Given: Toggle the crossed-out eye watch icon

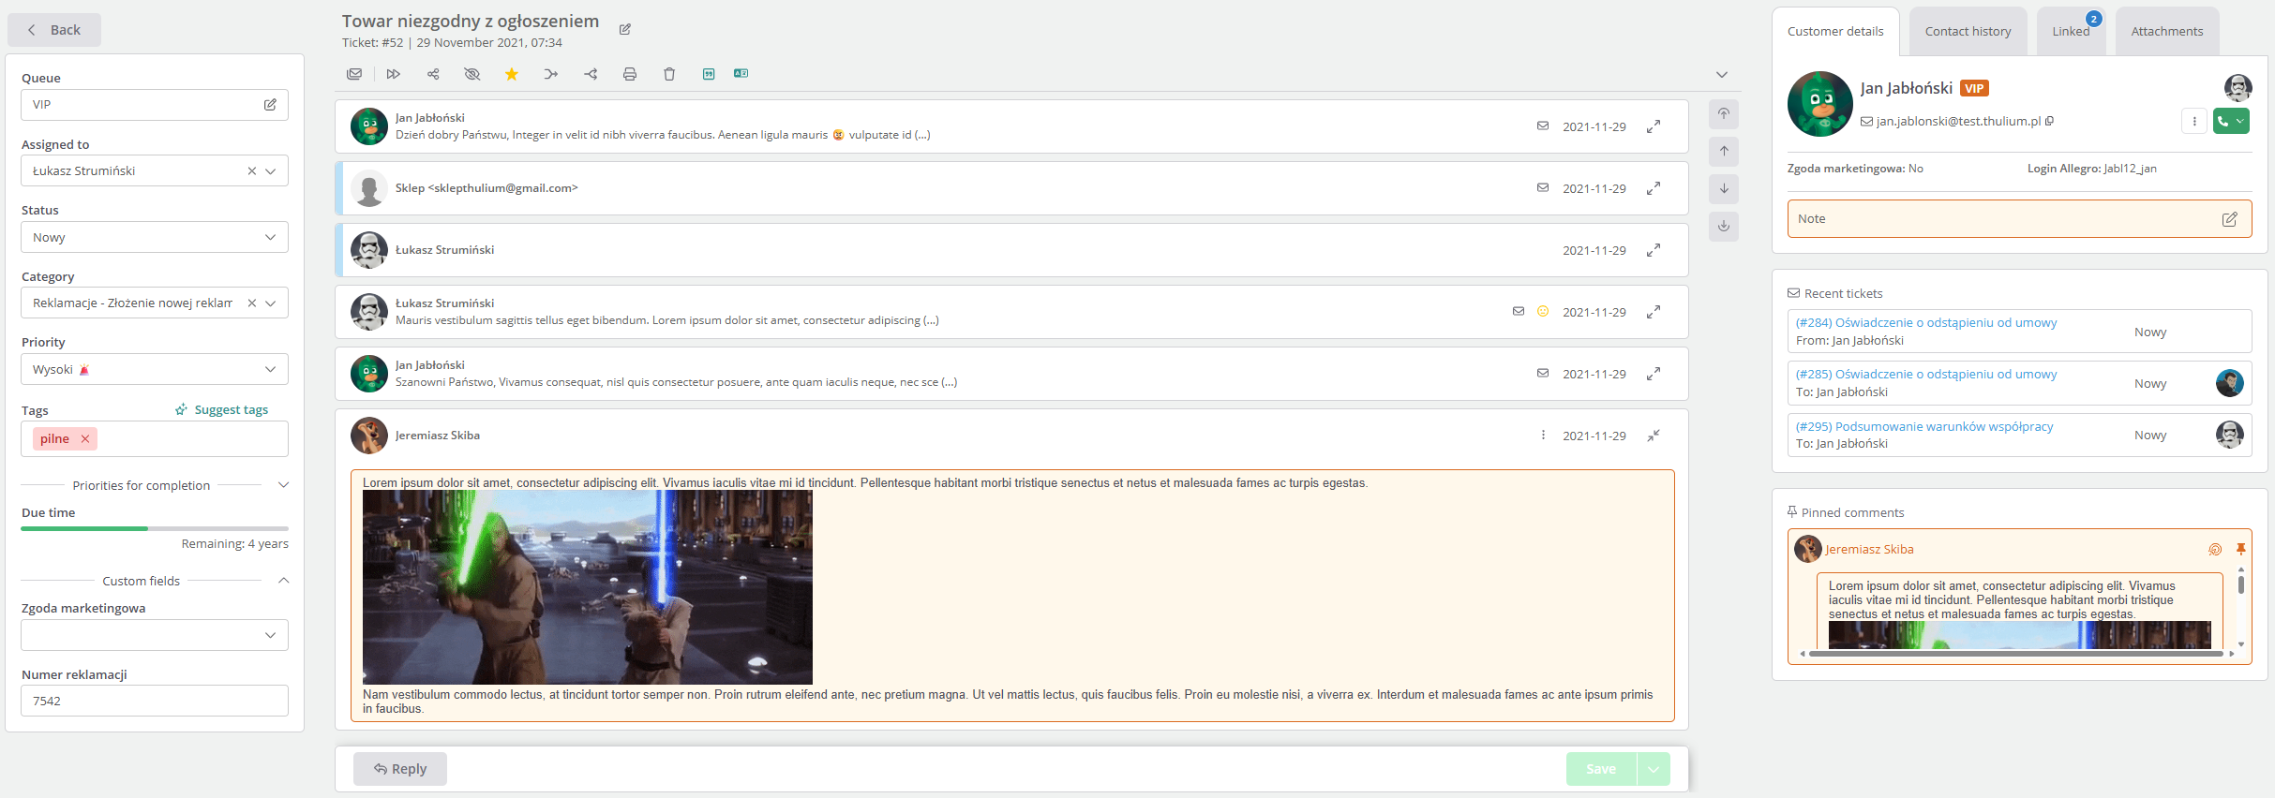Looking at the screenshot, I should click(472, 74).
